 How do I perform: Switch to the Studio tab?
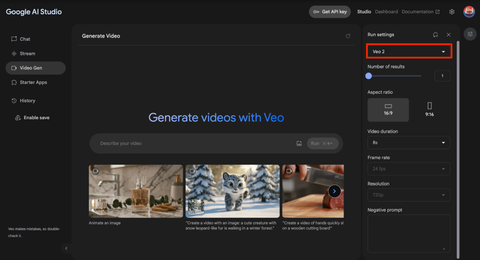364,12
